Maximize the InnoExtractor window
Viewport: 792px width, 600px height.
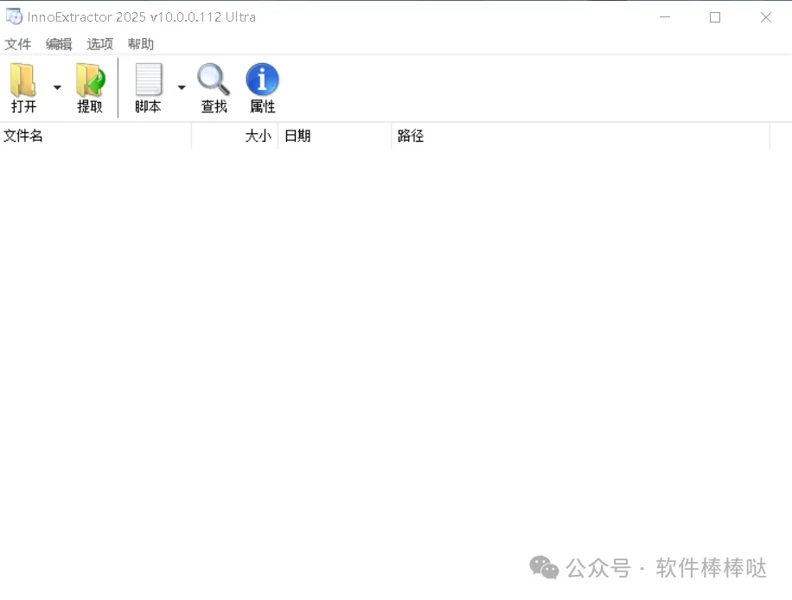(x=715, y=17)
